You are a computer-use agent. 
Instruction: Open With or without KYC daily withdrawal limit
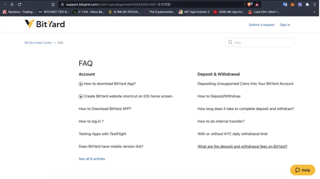(x=232, y=134)
